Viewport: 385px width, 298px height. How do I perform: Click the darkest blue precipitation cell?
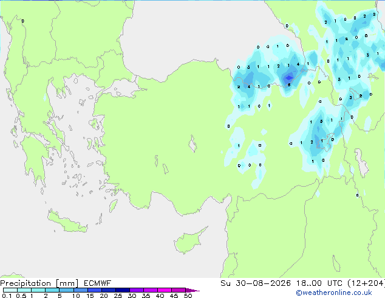[x=289, y=78]
